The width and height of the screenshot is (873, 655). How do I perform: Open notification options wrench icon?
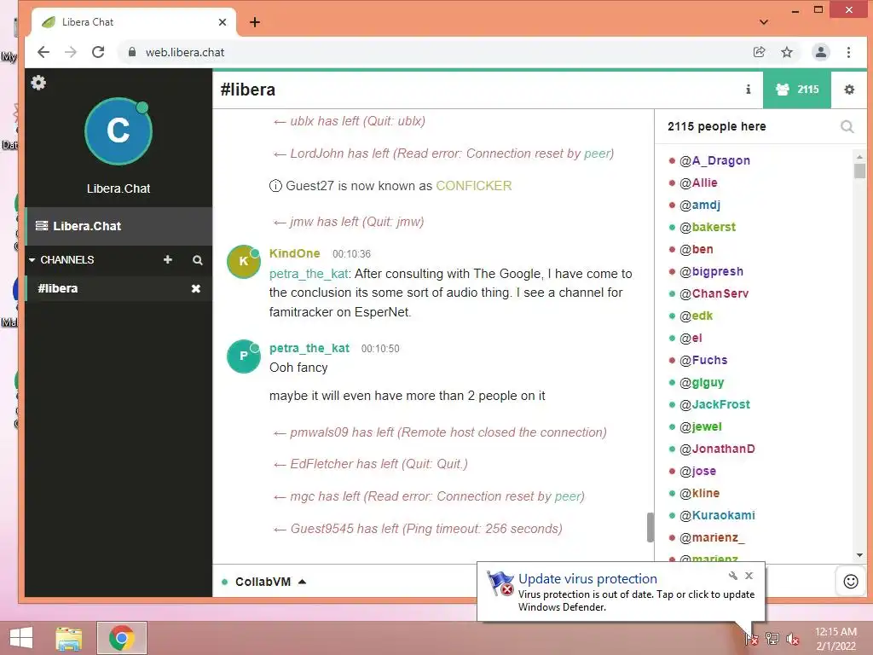pyautogui.click(x=732, y=576)
